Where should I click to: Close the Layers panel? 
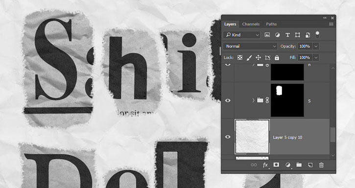[332, 18]
